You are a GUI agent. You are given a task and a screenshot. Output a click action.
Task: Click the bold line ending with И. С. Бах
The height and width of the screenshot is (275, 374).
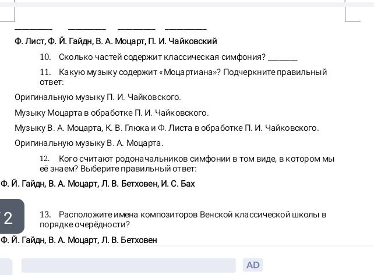(x=98, y=184)
